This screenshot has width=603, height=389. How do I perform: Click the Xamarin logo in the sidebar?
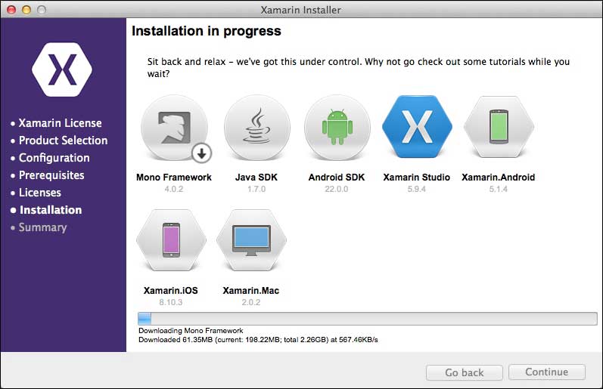point(62,69)
